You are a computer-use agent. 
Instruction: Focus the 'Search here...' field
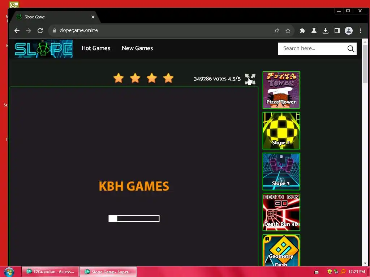[x=311, y=49]
